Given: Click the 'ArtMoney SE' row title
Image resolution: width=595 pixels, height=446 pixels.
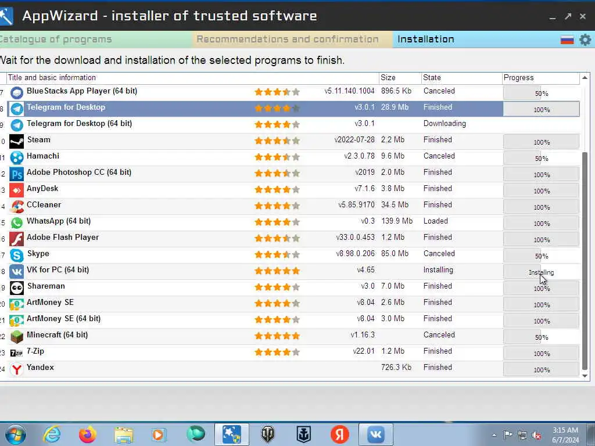Looking at the screenshot, I should click(x=50, y=303).
